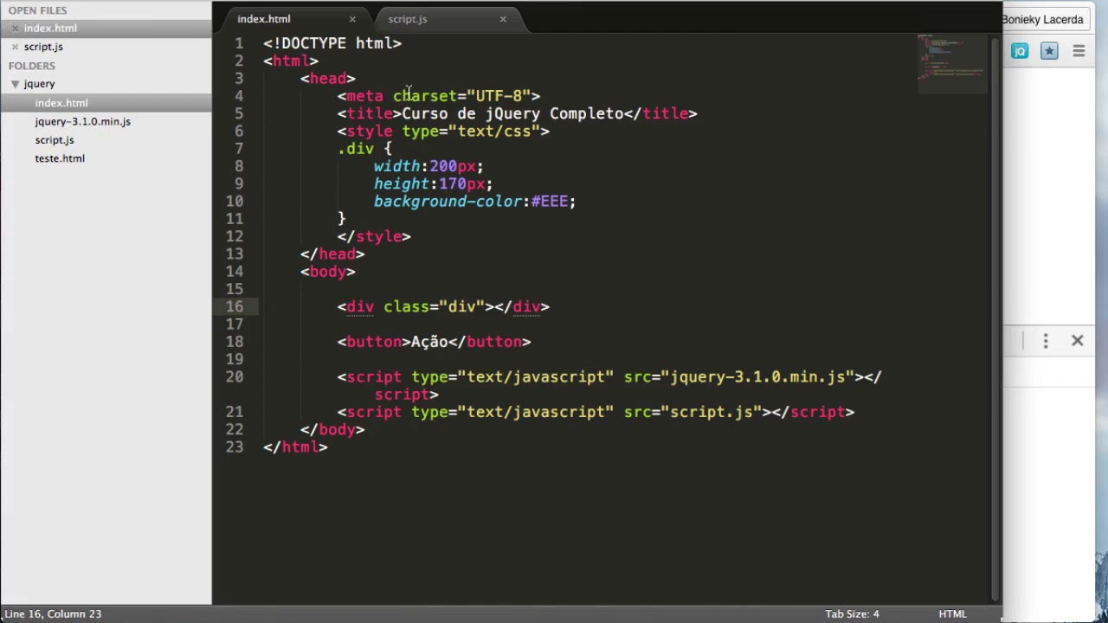Open the three-dot menu in Chrome's bottom bar
This screenshot has width=1108, height=623.
(x=1046, y=341)
